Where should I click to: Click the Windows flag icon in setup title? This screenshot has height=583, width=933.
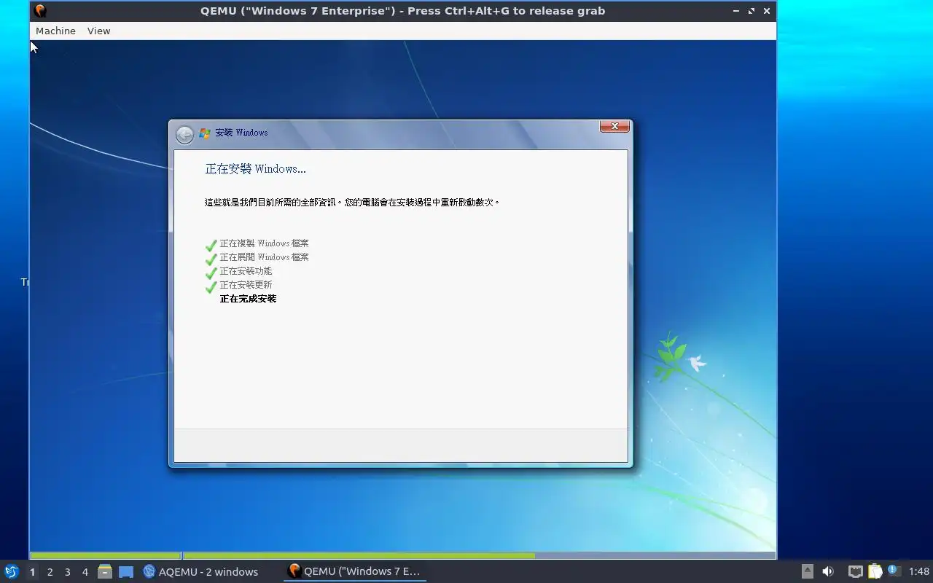pyautogui.click(x=205, y=133)
